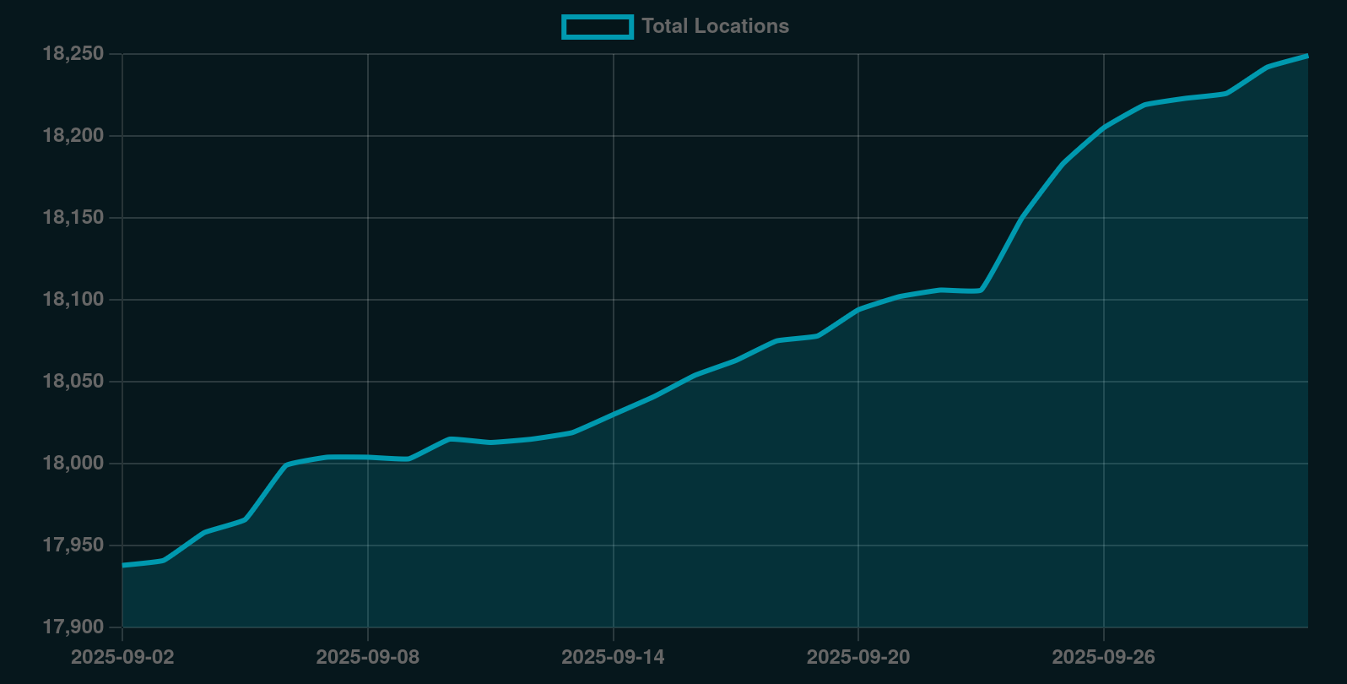1347x684 pixels.
Task: Click the 2025-09-20 x-axis date label
Action: pyautogui.click(x=858, y=657)
